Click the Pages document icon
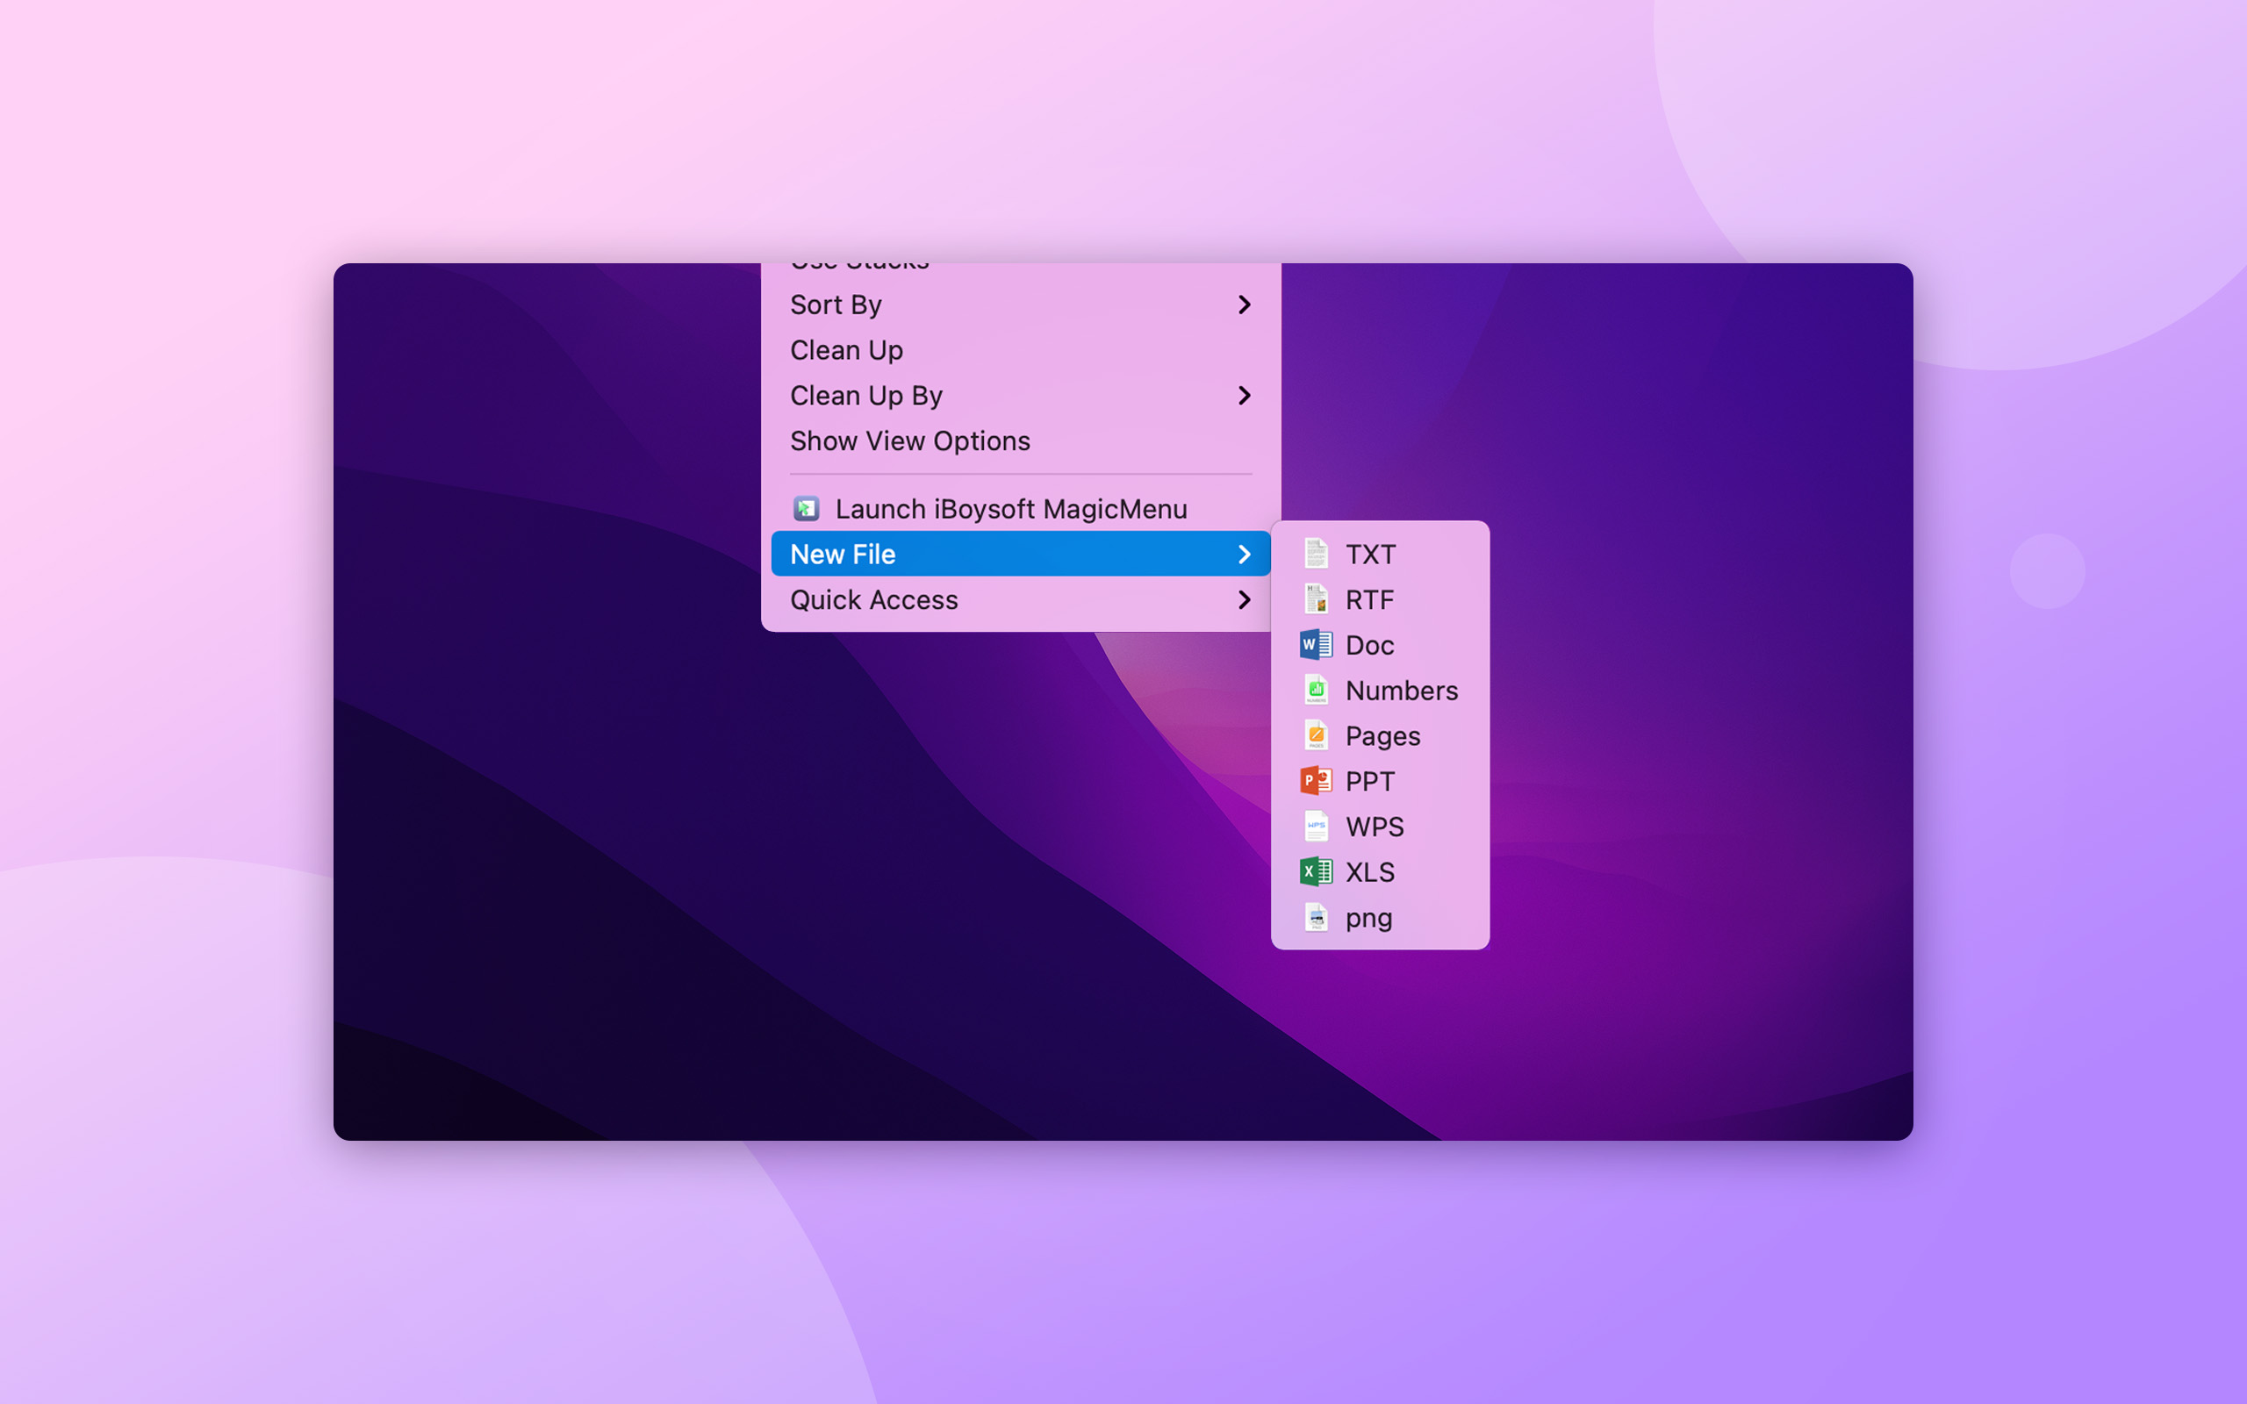 point(1316,735)
